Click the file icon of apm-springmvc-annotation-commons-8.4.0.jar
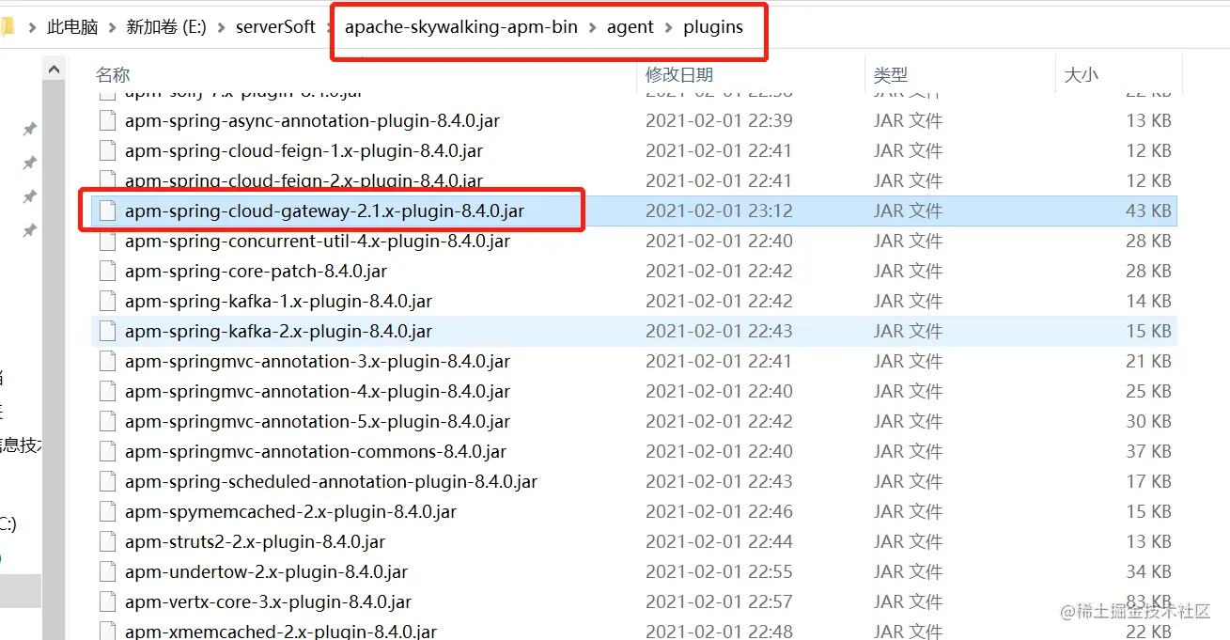 tap(107, 451)
